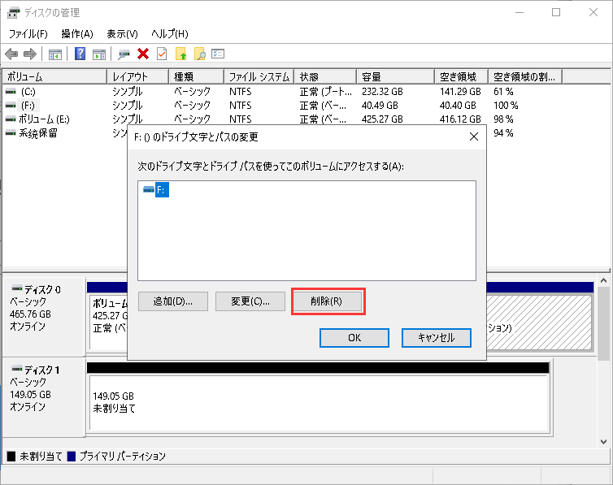Click the ディスク 1 disk icon

click(17, 369)
